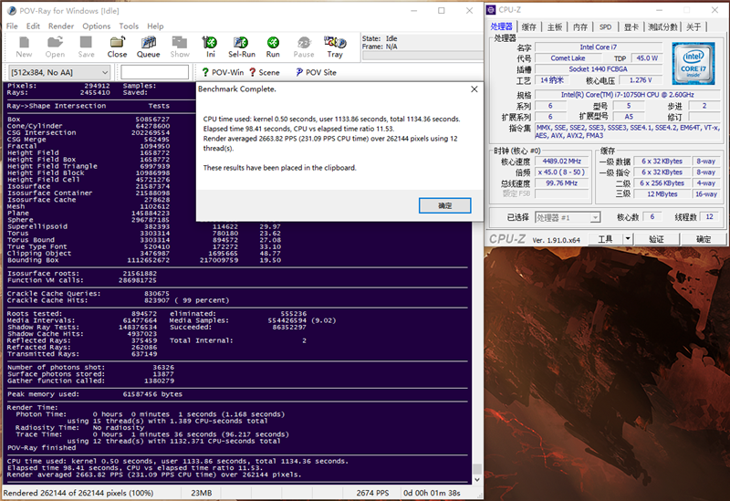
Task: Switch to the 测试分数 tab in CPU-Z
Action: [662, 27]
